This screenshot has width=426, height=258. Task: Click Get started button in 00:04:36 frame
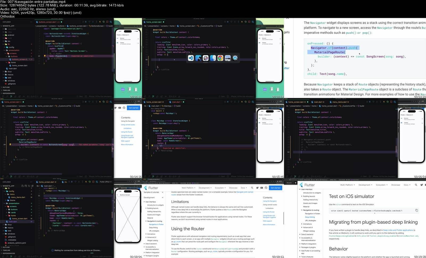click(133, 108)
